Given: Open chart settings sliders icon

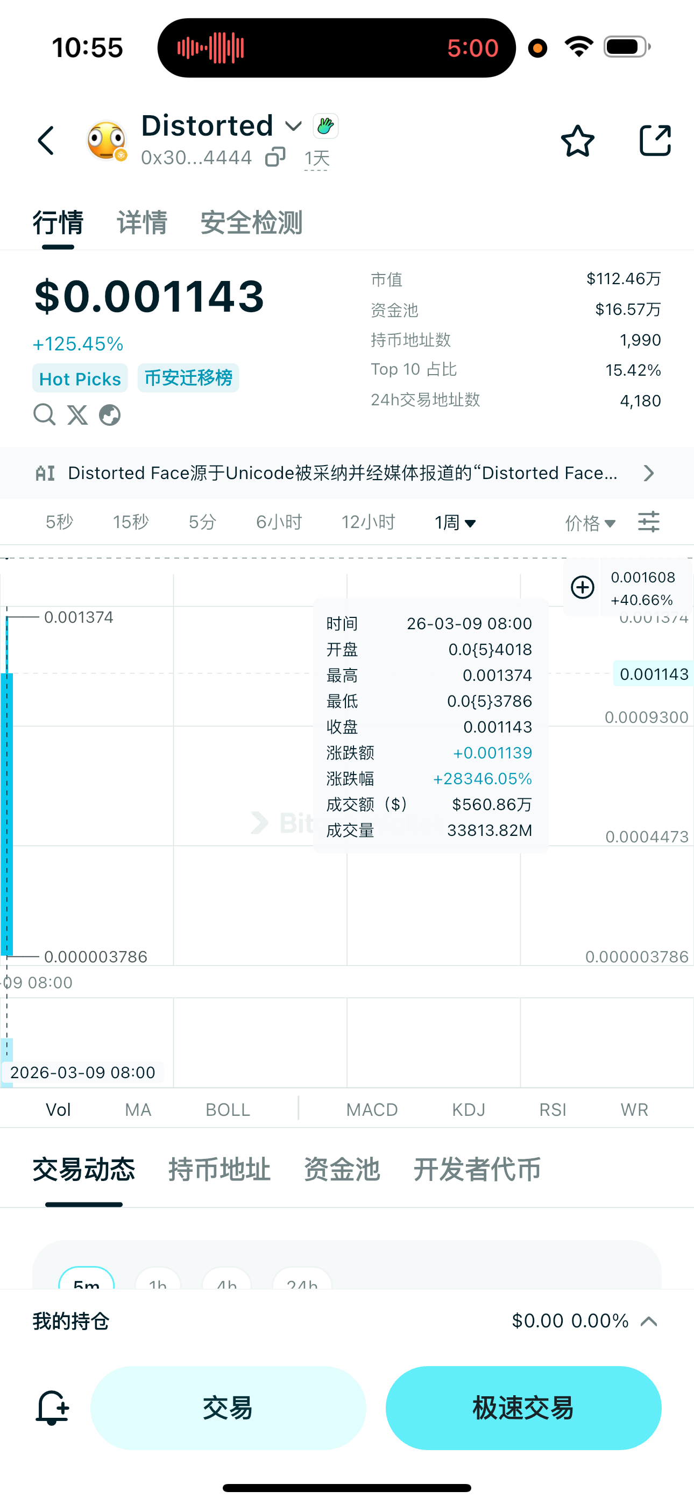Looking at the screenshot, I should pyautogui.click(x=648, y=522).
